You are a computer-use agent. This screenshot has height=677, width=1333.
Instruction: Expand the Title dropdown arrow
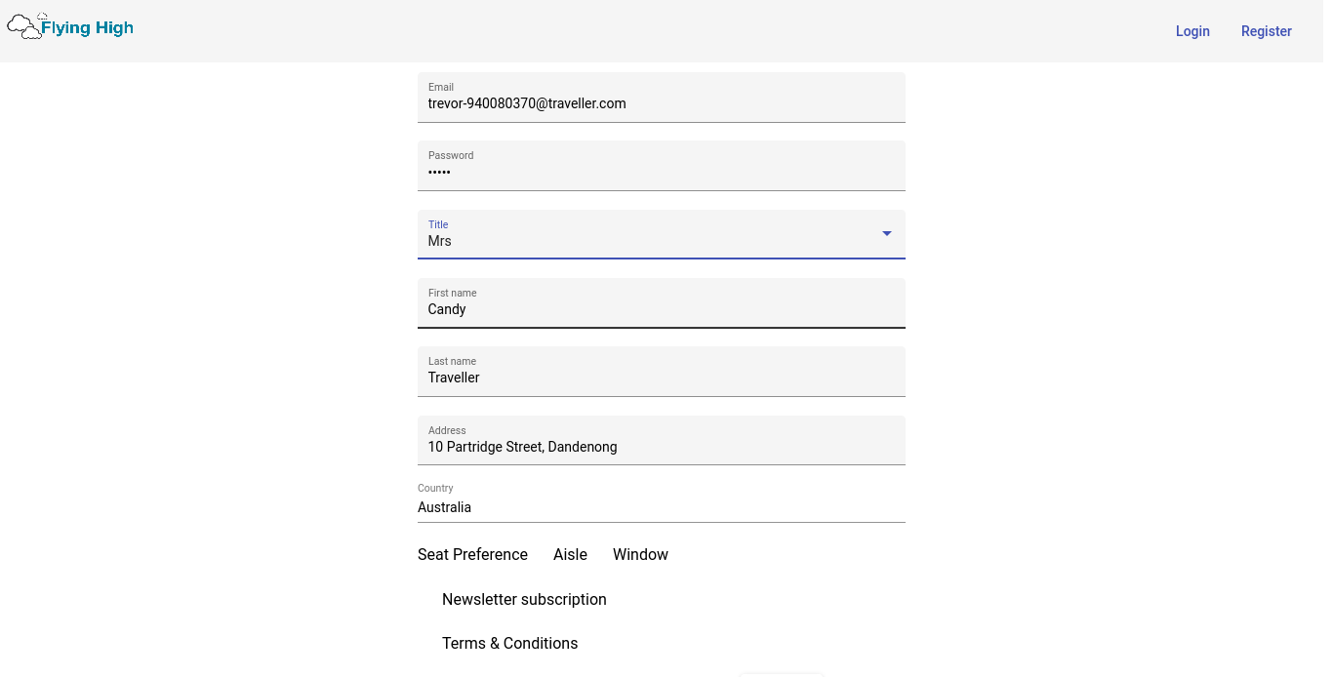[x=886, y=234]
